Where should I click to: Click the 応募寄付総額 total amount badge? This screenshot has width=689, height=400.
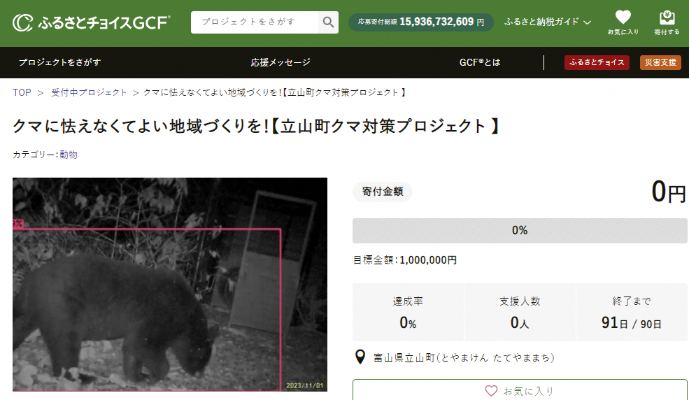point(421,22)
